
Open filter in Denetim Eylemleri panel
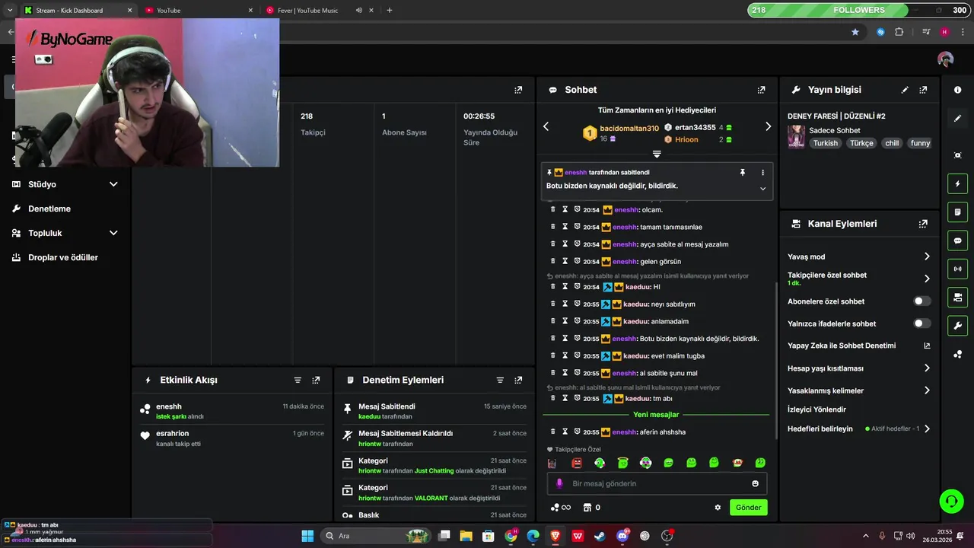[x=500, y=380]
